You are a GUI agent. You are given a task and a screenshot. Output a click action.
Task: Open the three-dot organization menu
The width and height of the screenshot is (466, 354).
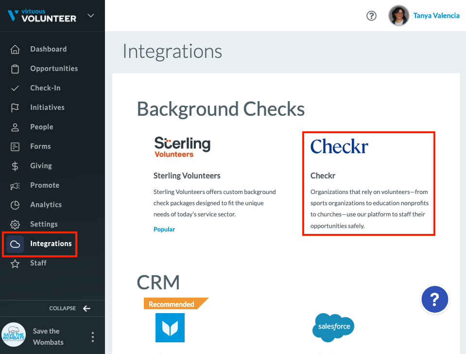[x=93, y=337]
